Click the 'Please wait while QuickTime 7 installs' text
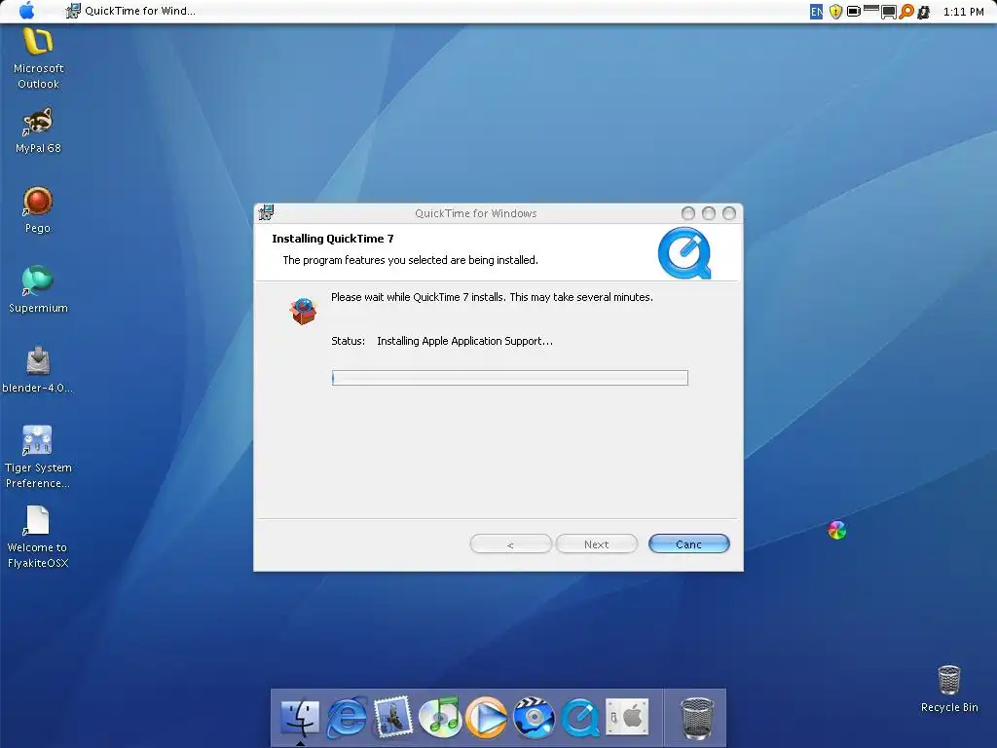Image resolution: width=997 pixels, height=748 pixels. (x=492, y=297)
